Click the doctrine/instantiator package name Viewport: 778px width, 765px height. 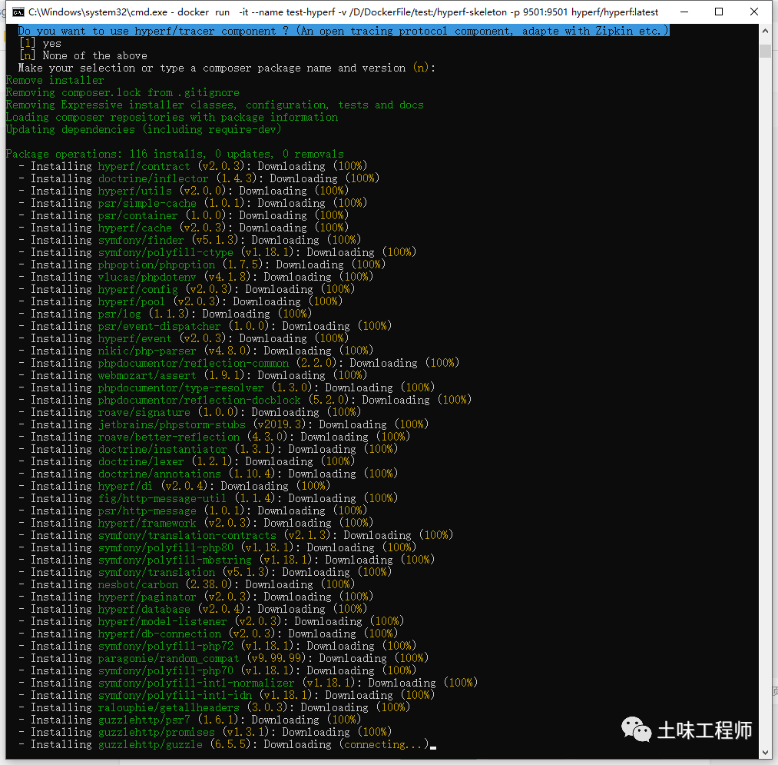click(x=163, y=449)
